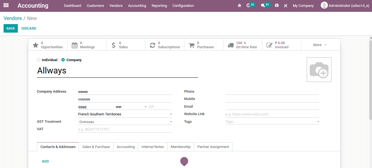Click Administrator (odoo14_e) user menu
Screen dimensions: 372x168
[345, 5]
